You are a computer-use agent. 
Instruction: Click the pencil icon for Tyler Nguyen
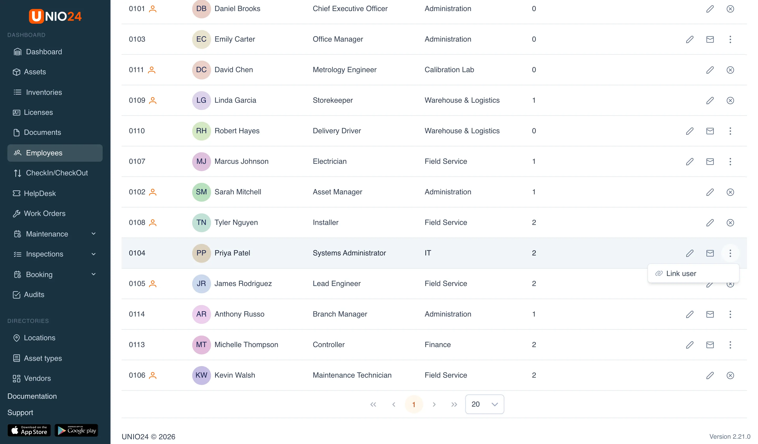(x=710, y=223)
